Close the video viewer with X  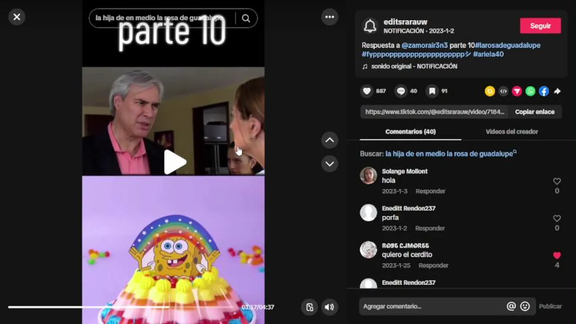coord(17,17)
